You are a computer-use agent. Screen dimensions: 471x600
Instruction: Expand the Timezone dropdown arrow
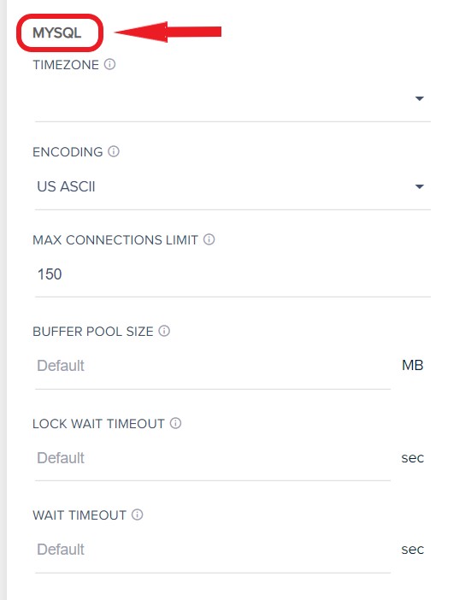pos(420,99)
